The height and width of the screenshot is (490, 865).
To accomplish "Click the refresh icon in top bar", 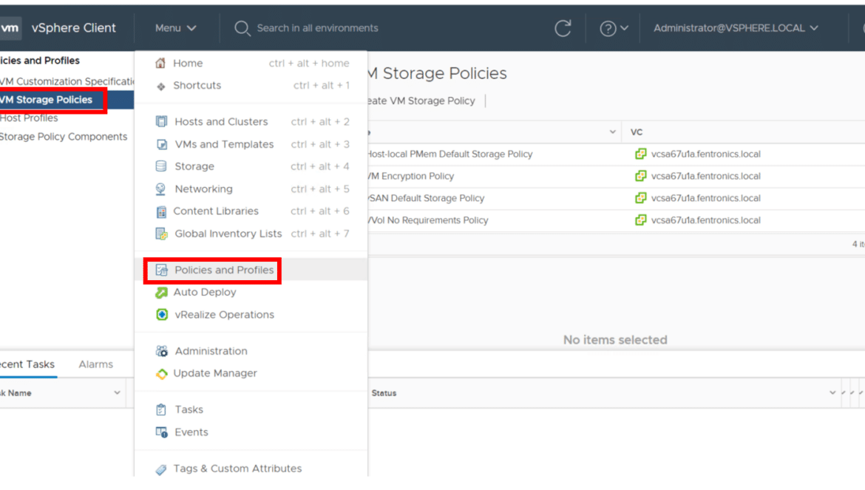I will coord(563,28).
